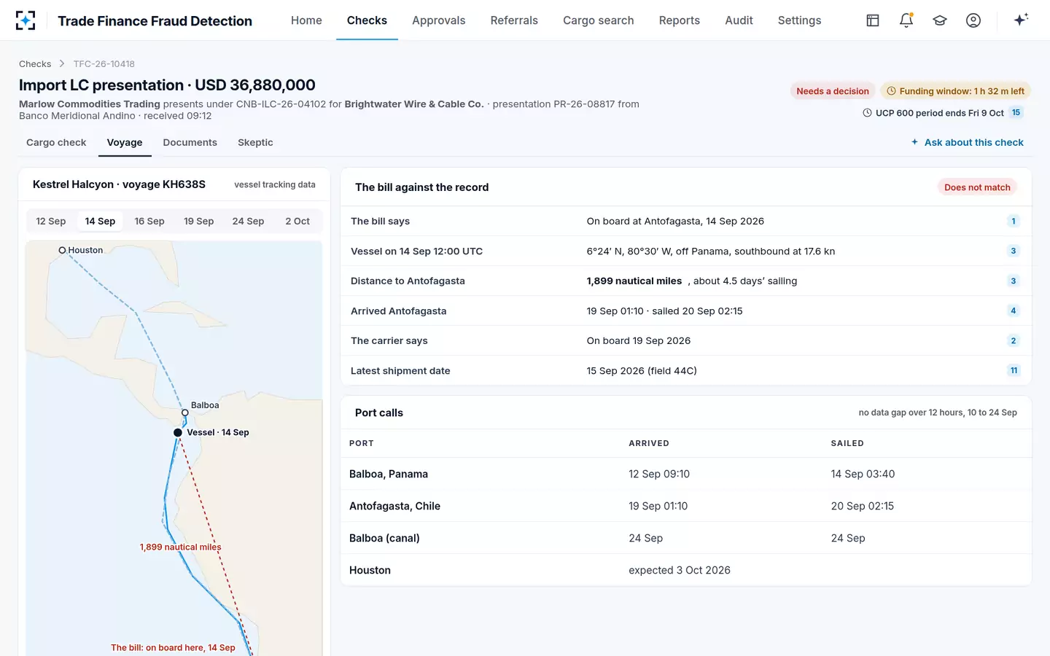1050x656 pixels.
Task: Click the Funding window clock icon
Action: pos(891,91)
